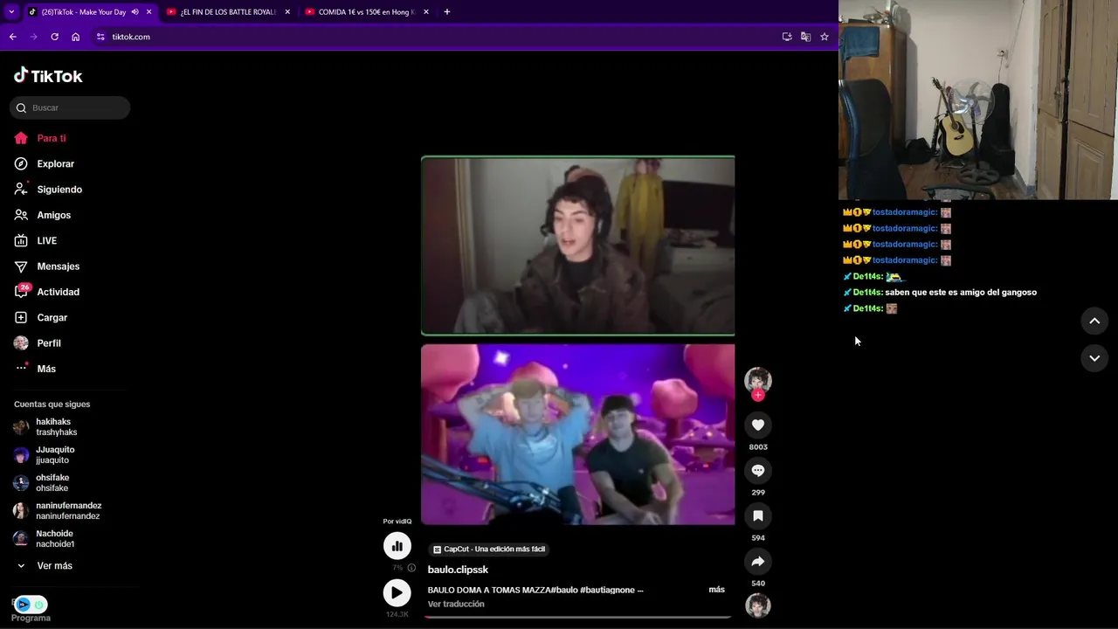Screen dimensions: 1118x629
Task: Click the Cargar upload icon
Action: pos(21,317)
